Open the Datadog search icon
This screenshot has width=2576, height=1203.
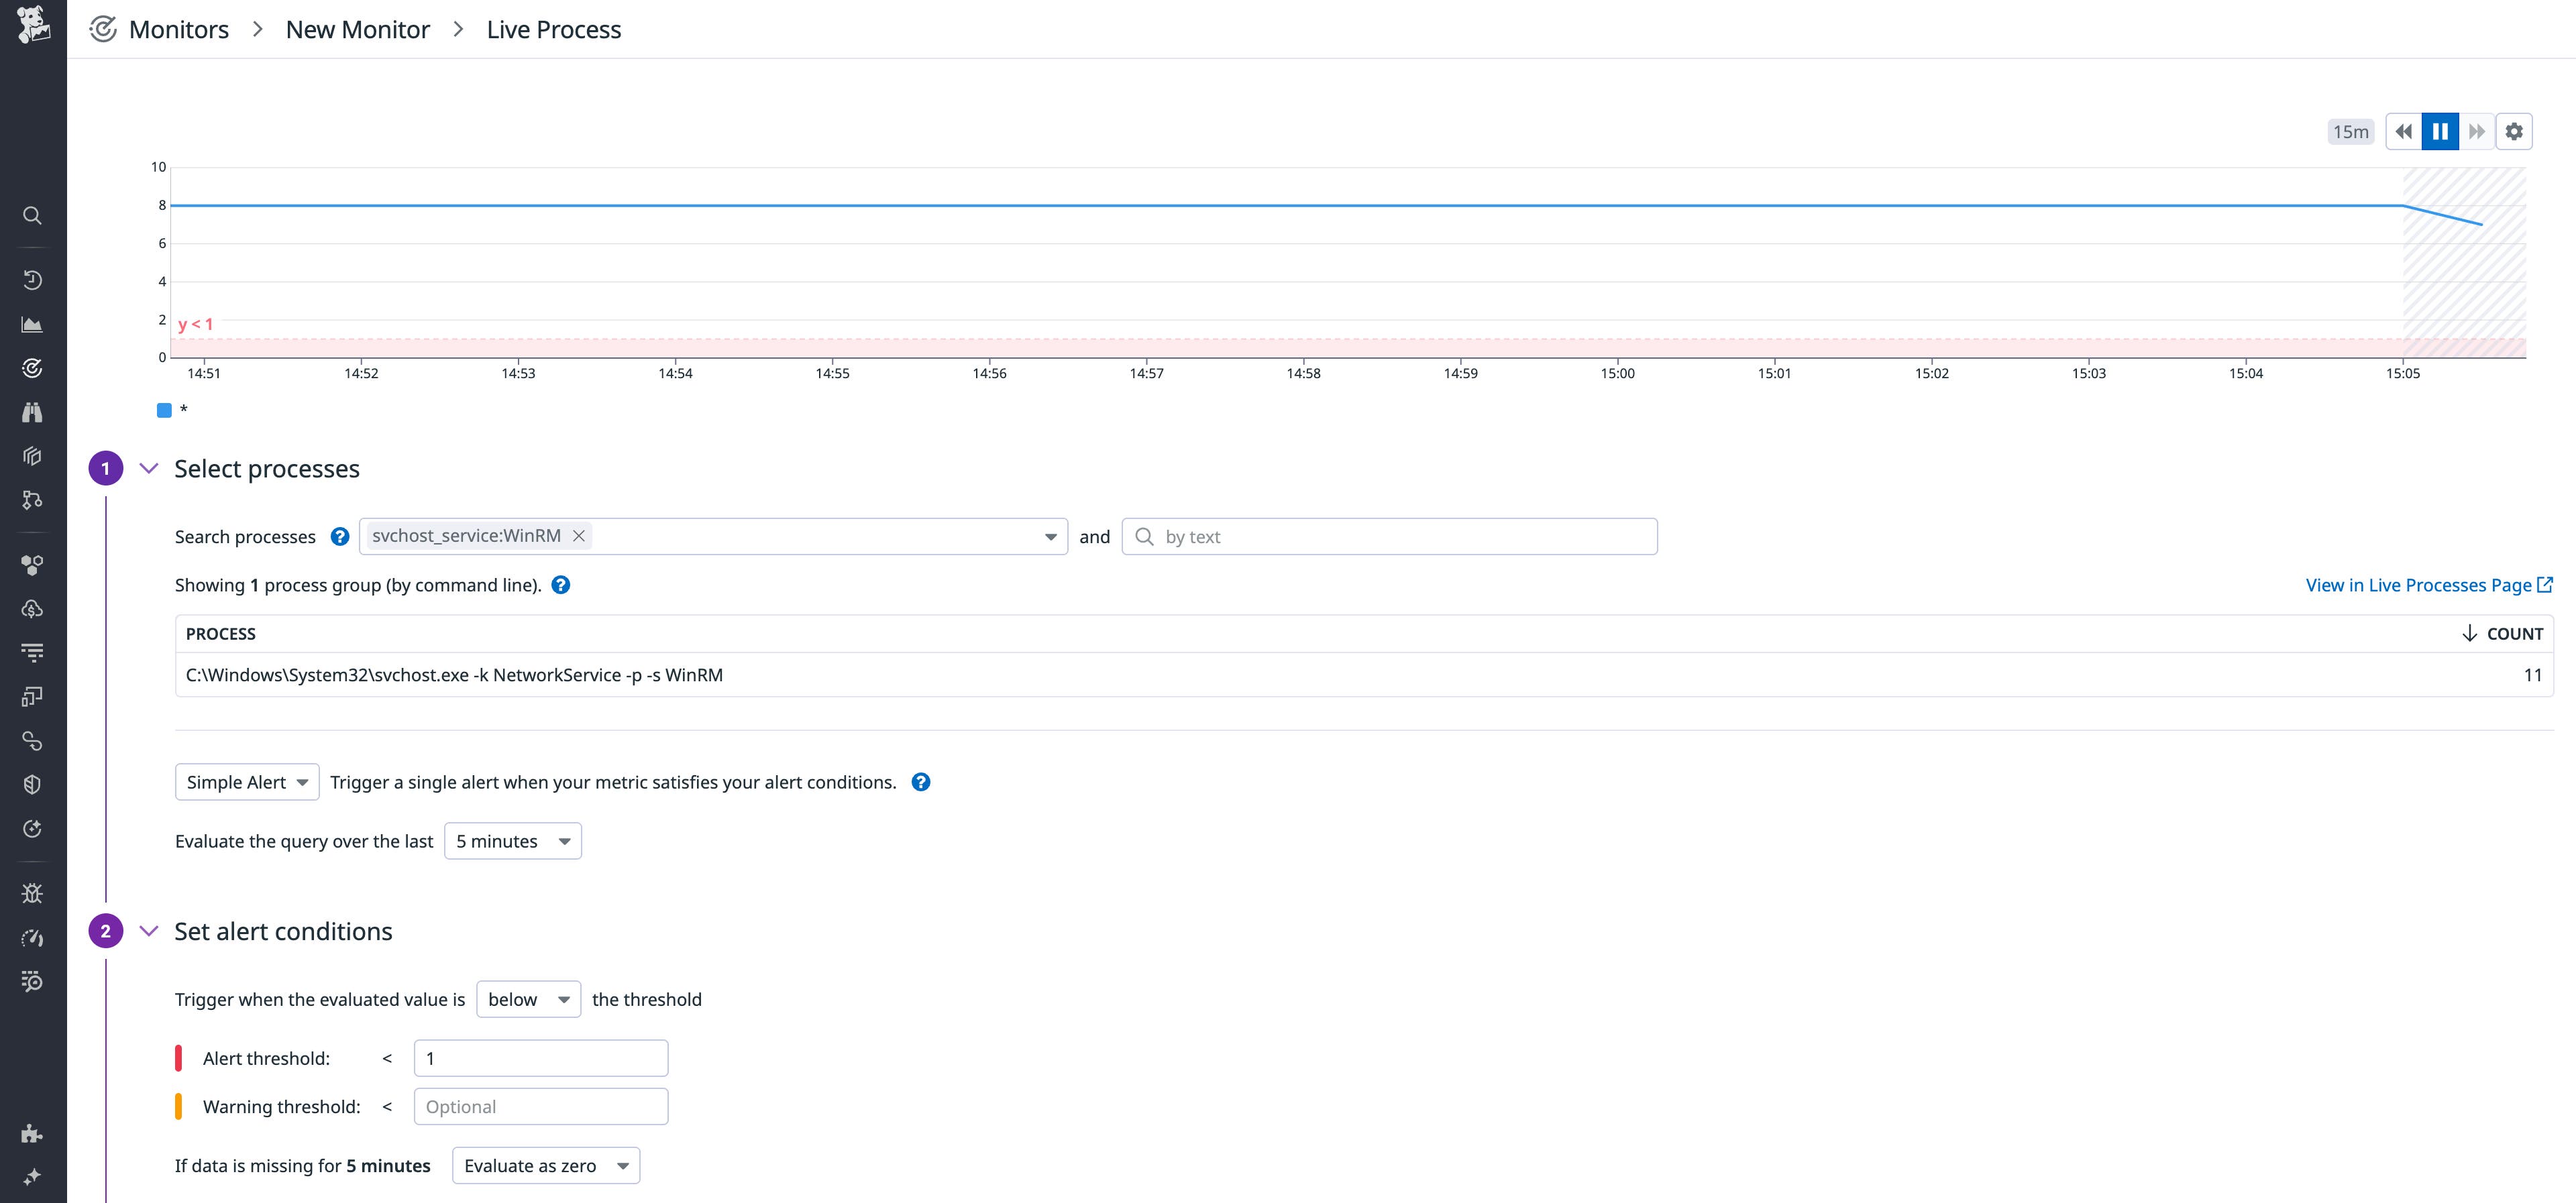[32, 215]
